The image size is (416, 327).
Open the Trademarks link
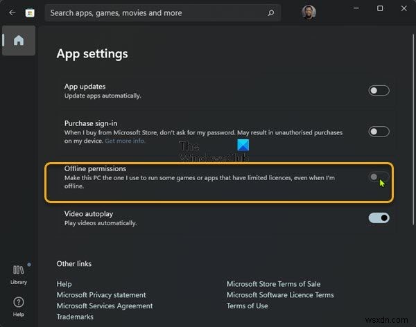pyautogui.click(x=76, y=317)
